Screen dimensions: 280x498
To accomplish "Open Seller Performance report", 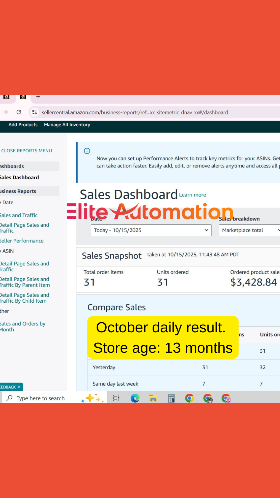I will tap(22, 241).
